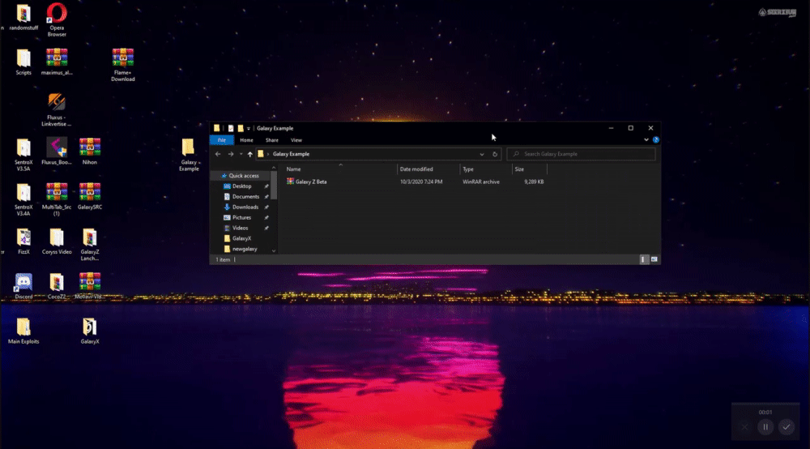810x449 pixels.
Task: Select GalaxyX desktop icon
Action: coord(90,331)
